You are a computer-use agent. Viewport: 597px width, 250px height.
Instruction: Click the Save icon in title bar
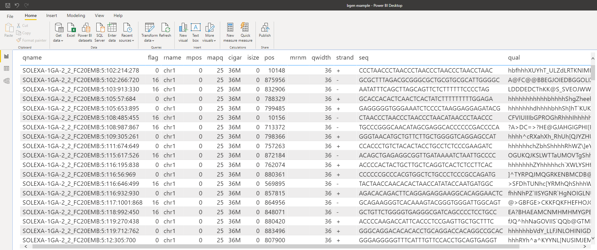pyautogui.click(x=8, y=5)
